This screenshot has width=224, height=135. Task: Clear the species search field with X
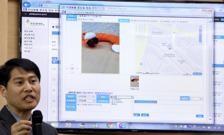tap(132, 97)
